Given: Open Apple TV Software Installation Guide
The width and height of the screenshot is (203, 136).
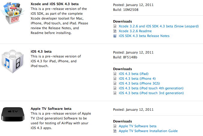Looking at the screenshot, I should click(x=148, y=131).
